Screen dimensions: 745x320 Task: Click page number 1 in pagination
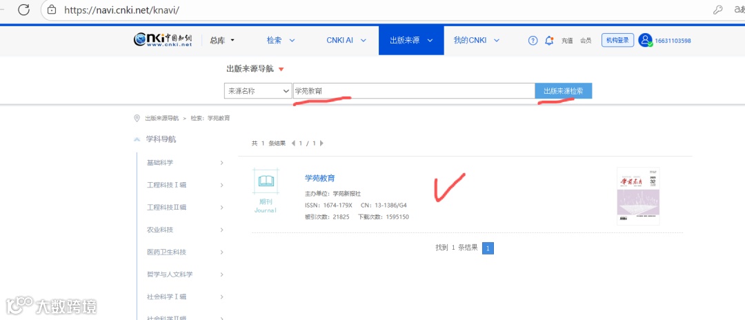(x=488, y=248)
